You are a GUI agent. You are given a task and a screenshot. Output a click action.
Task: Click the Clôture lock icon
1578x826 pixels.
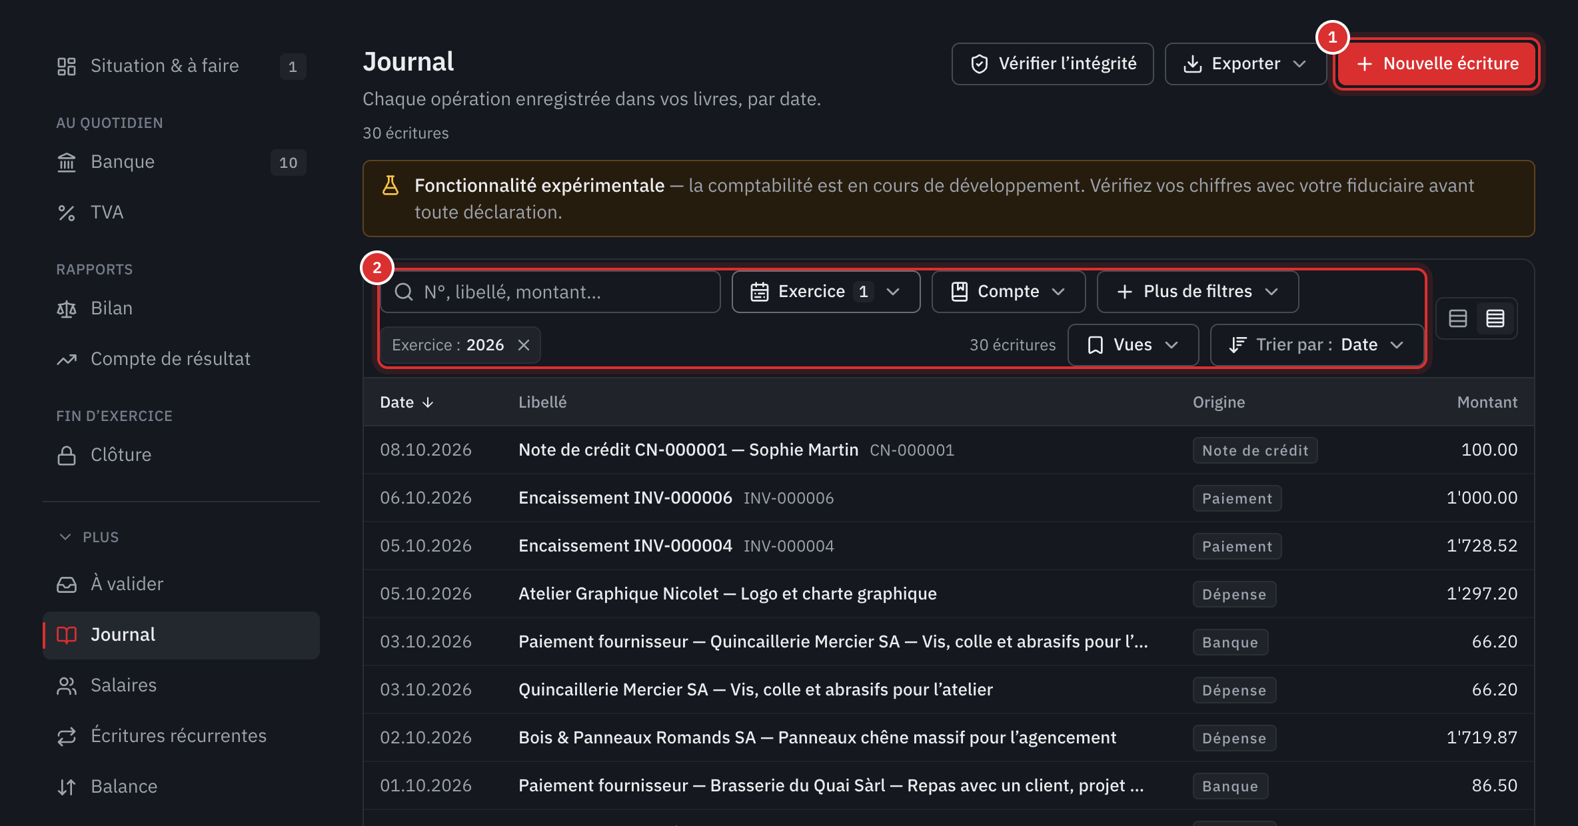point(67,455)
